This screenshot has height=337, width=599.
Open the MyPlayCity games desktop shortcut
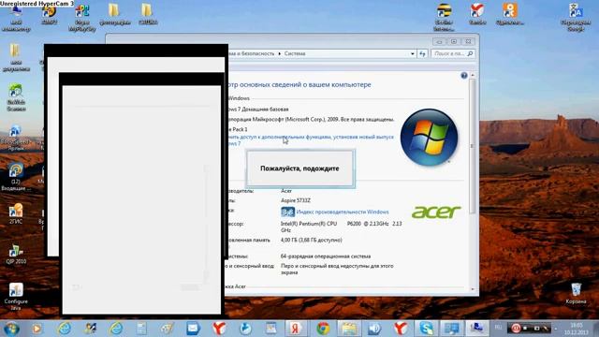[x=82, y=18]
